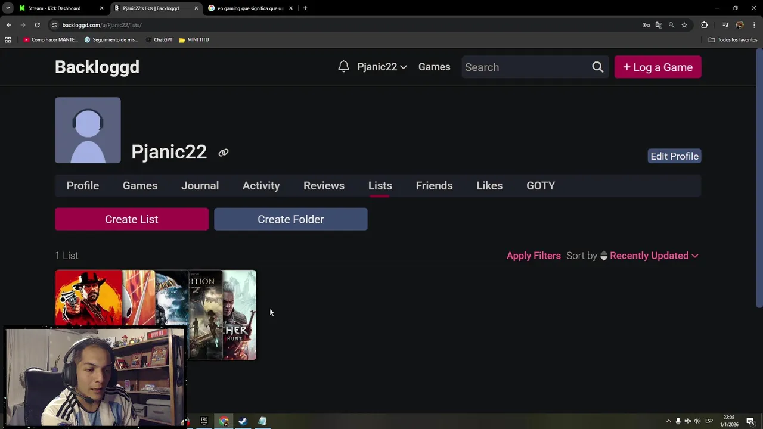
Task: Open the Journal tab
Action: tap(200, 185)
